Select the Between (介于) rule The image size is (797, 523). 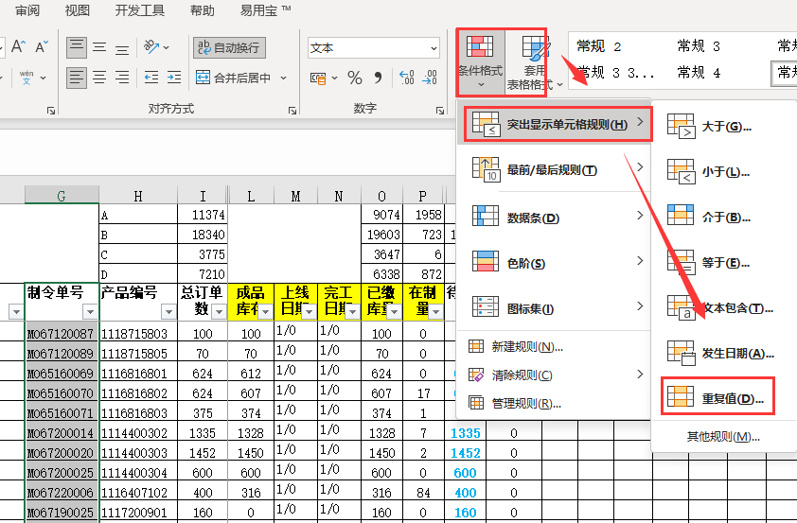722,217
